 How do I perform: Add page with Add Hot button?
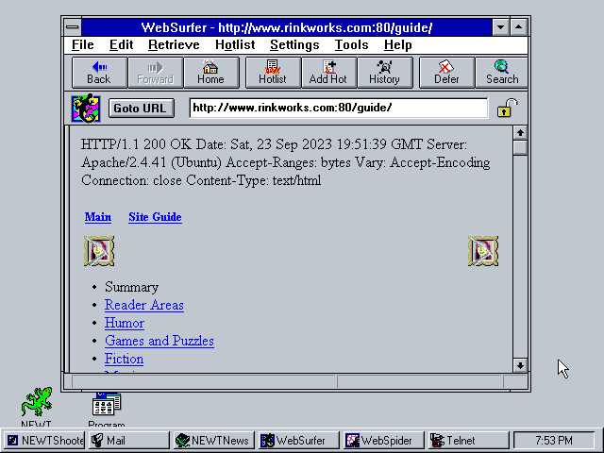point(328,73)
